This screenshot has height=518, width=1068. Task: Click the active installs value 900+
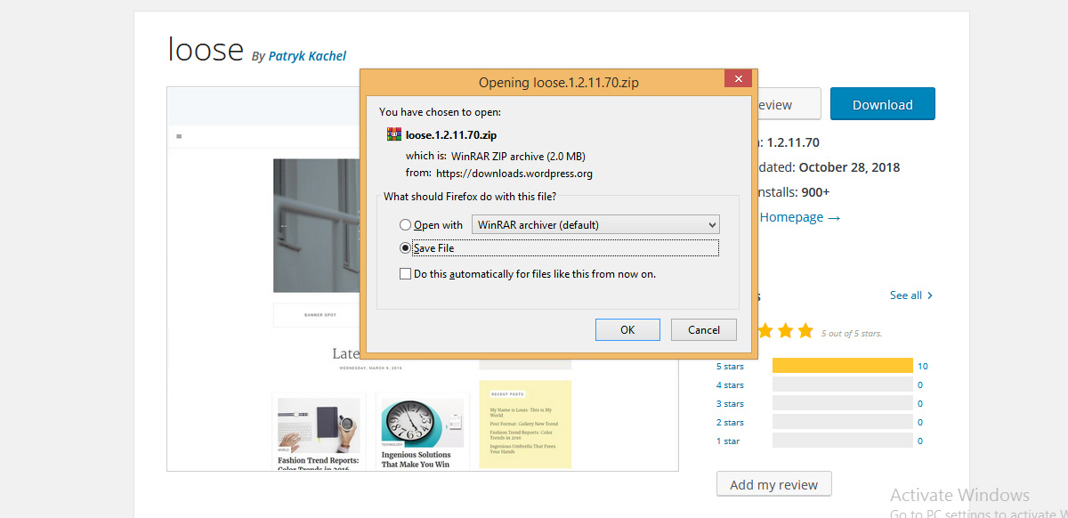coord(814,192)
